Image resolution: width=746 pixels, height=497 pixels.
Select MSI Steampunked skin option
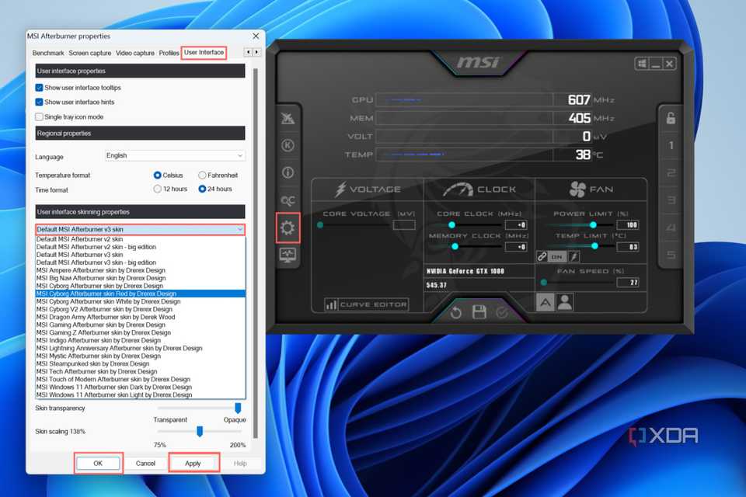coord(141,363)
